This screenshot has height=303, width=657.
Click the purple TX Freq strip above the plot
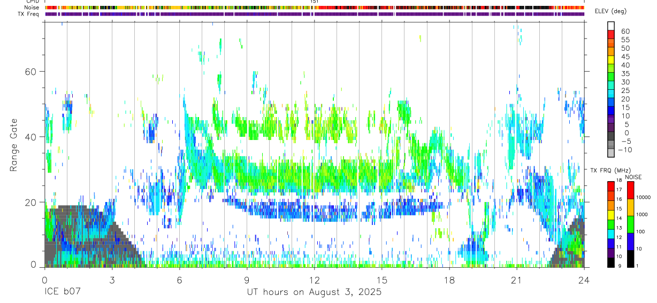[315, 14]
